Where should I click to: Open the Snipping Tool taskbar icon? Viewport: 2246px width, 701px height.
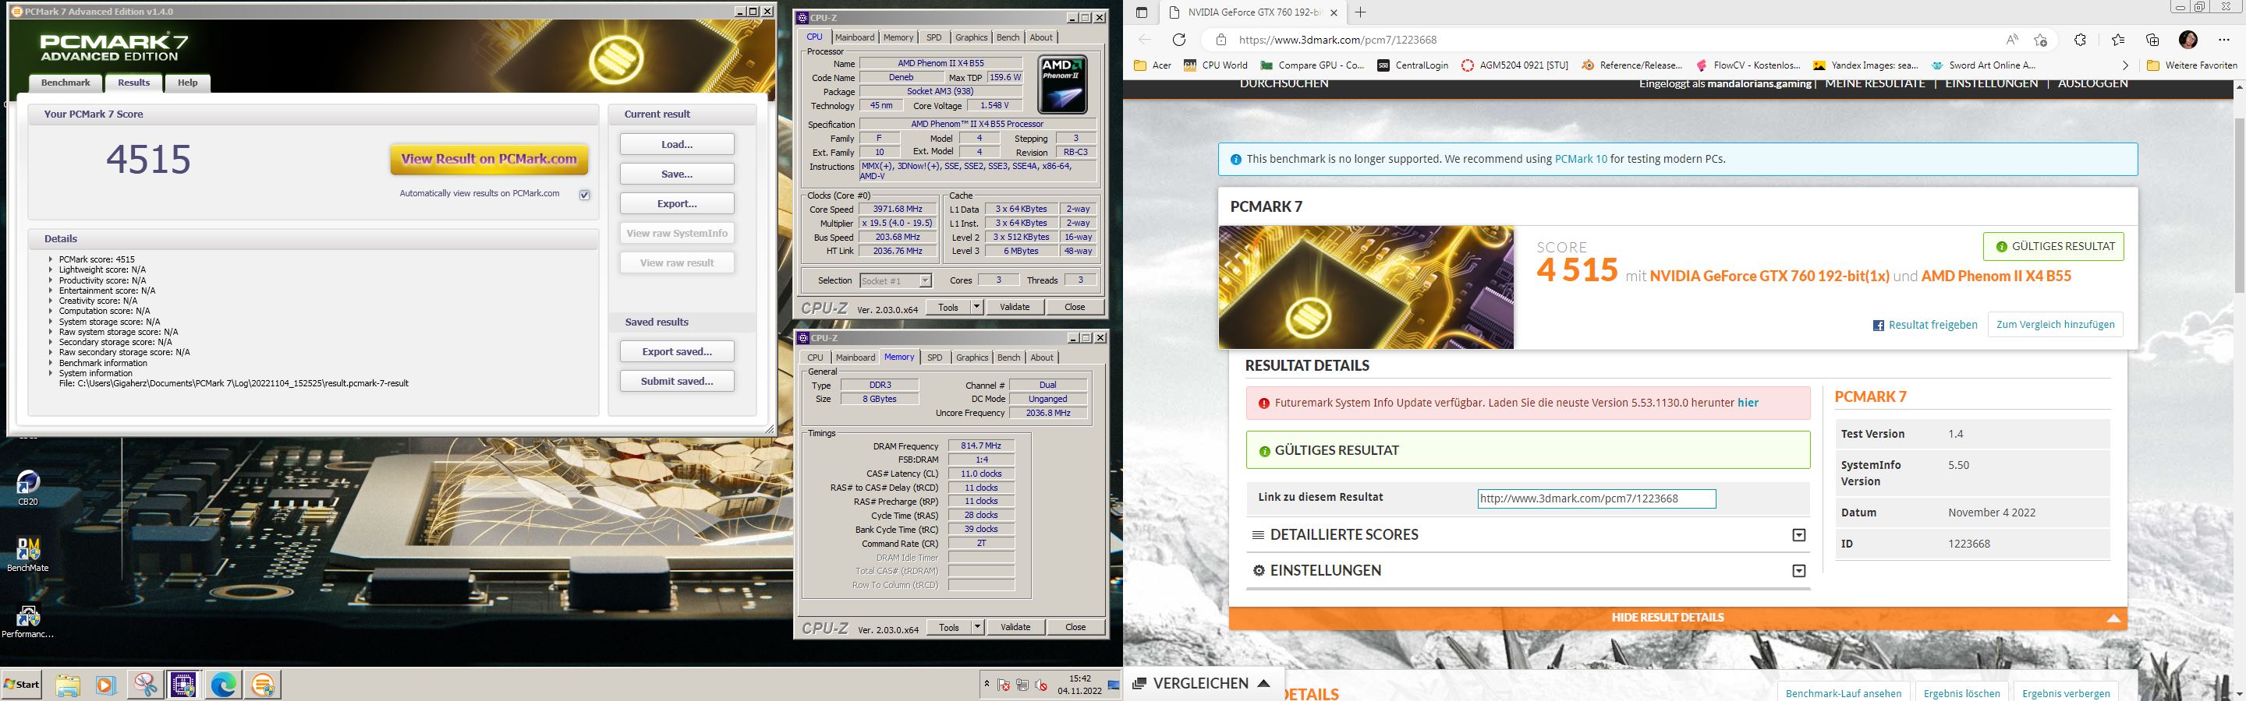pyautogui.click(x=145, y=685)
